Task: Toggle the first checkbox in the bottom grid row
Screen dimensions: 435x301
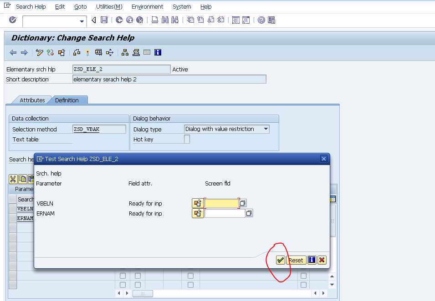Action: [123, 285]
